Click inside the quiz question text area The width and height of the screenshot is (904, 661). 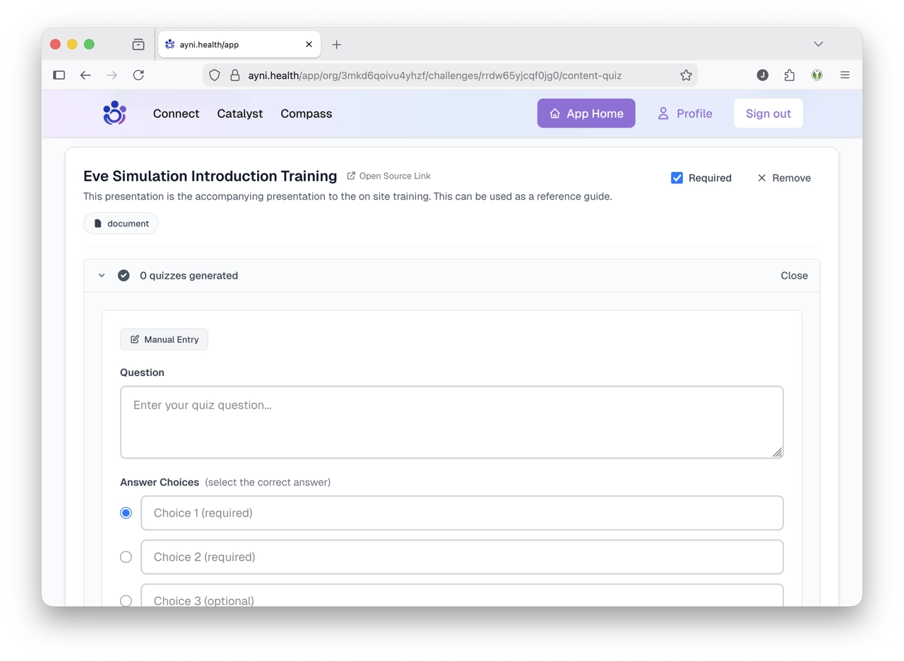pyautogui.click(x=452, y=421)
